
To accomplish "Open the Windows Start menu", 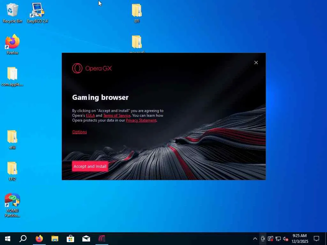I will tap(8, 239).
